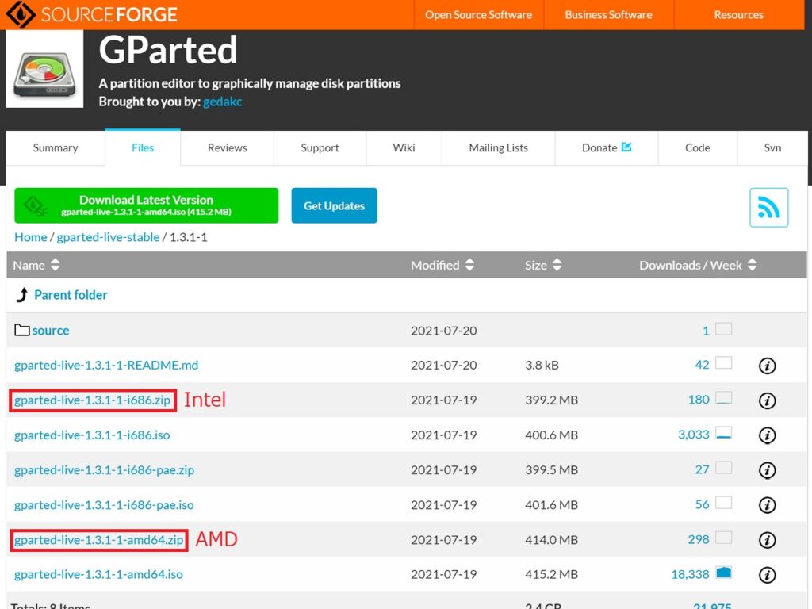
Task: Open weekly download count 180 stats
Action: point(699,400)
